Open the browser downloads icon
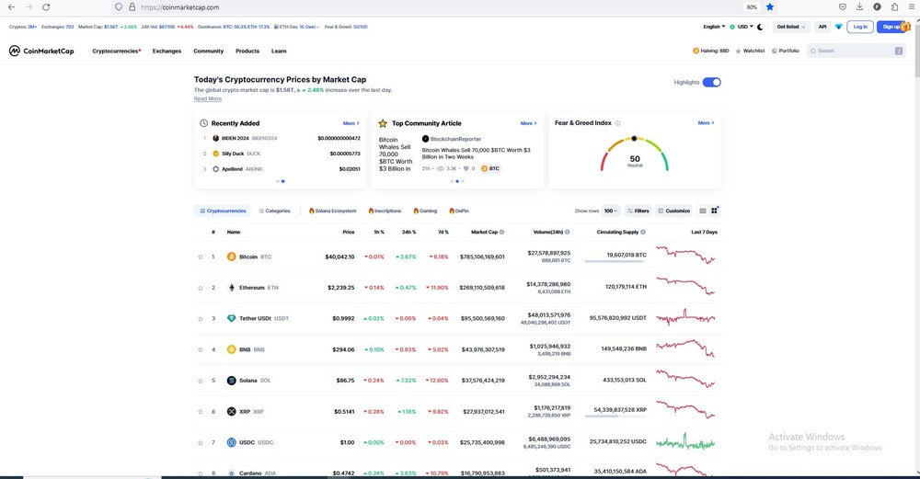Screen dimensions: 920x479 (x=859, y=7)
